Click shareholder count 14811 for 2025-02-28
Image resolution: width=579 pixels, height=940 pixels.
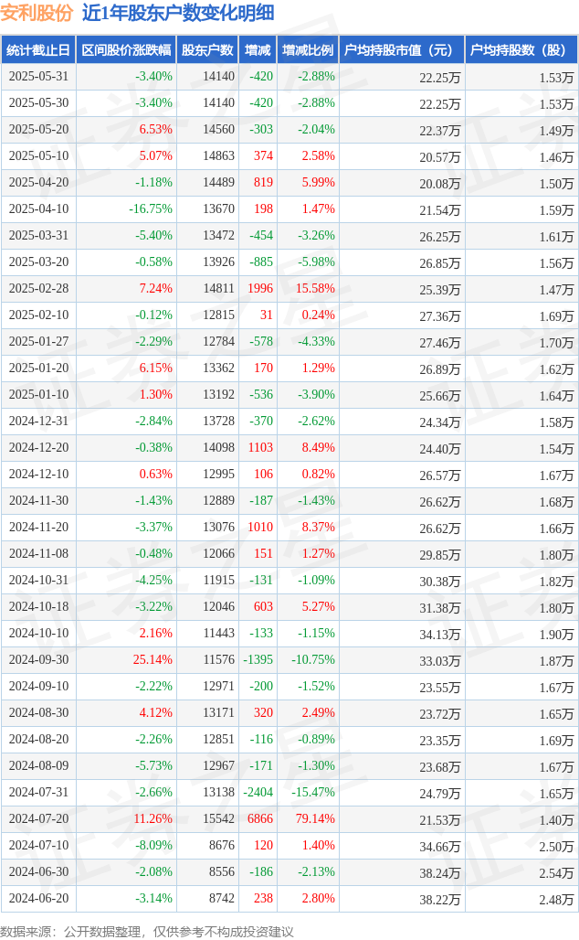[x=218, y=288]
